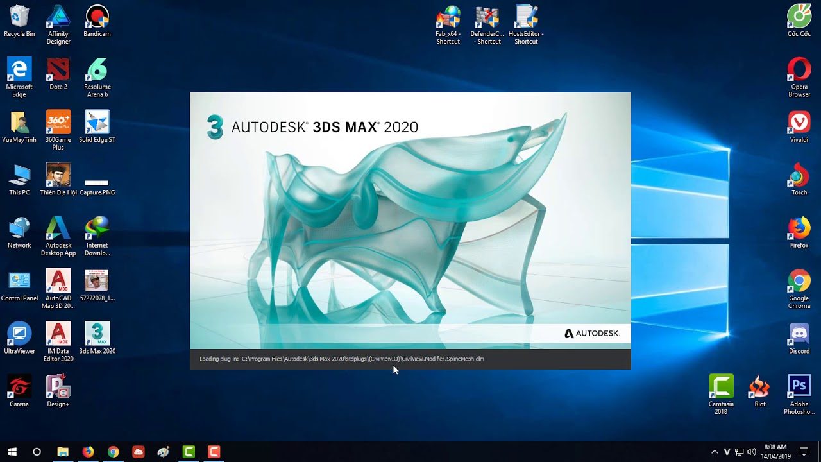This screenshot has height=462, width=821.
Task: Launch Affinity Designer from the desktop
Action: (x=58, y=25)
